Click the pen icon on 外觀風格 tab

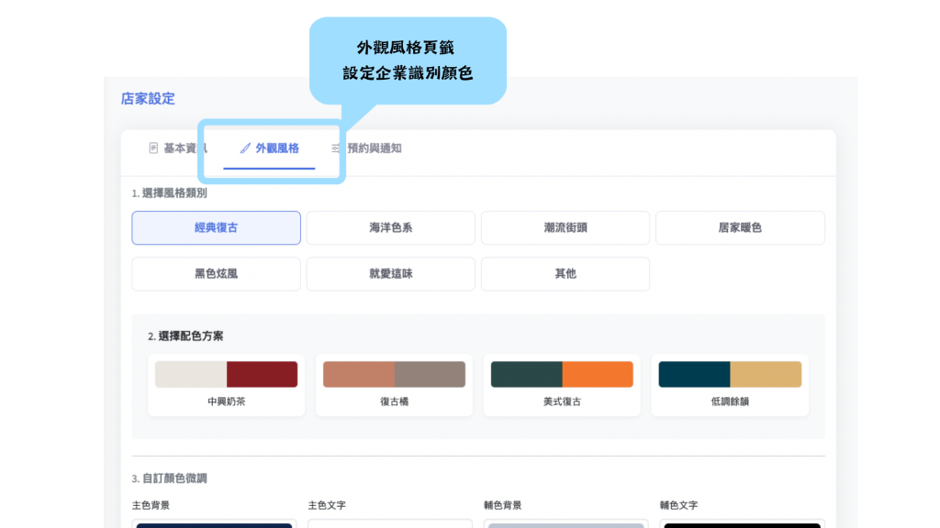coord(245,148)
